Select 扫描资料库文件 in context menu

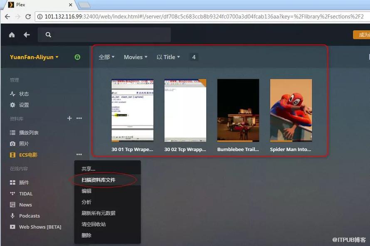(99, 180)
